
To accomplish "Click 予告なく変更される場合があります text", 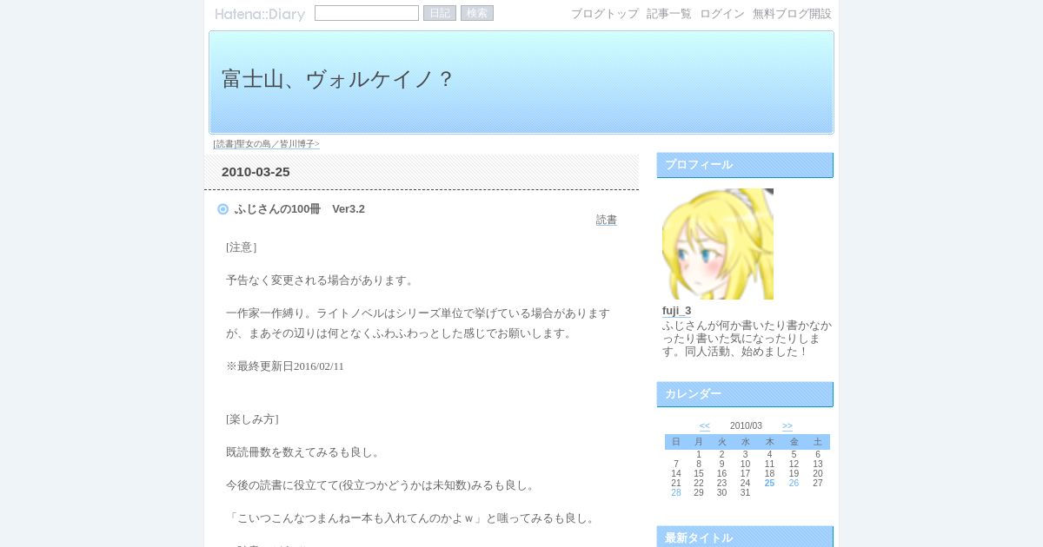I will [322, 280].
